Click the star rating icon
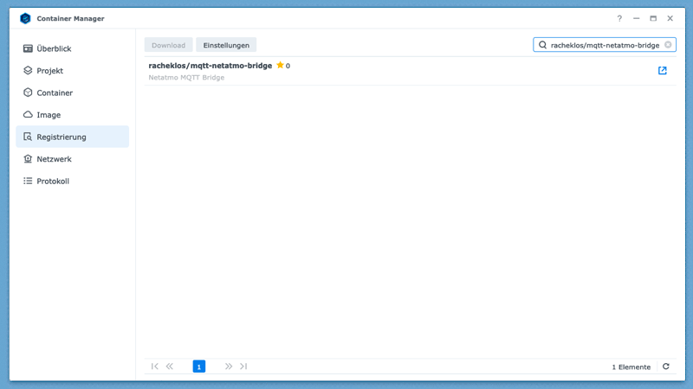The height and width of the screenshot is (389, 693). 280,66
